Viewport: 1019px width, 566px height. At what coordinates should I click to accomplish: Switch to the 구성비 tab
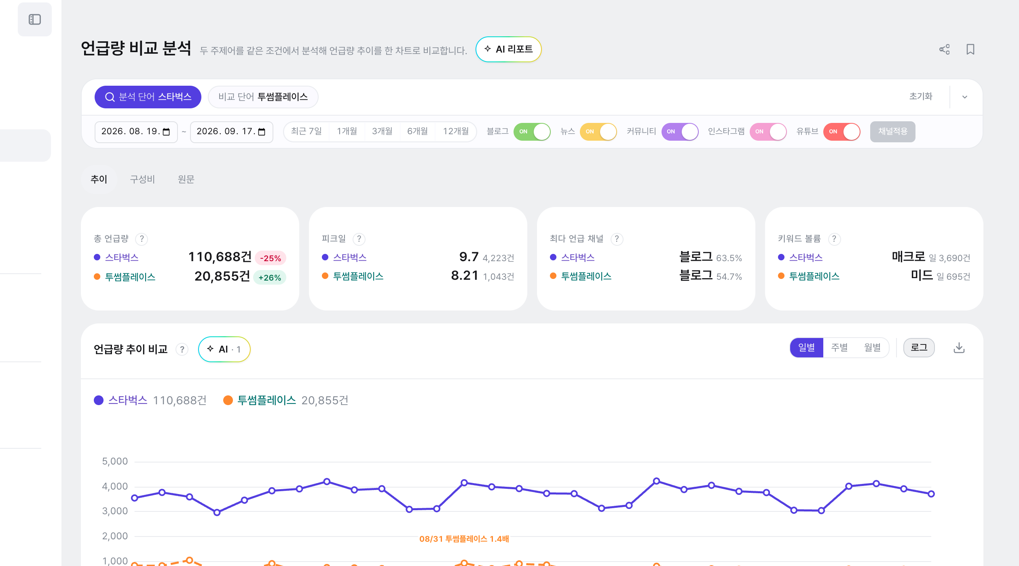click(142, 179)
